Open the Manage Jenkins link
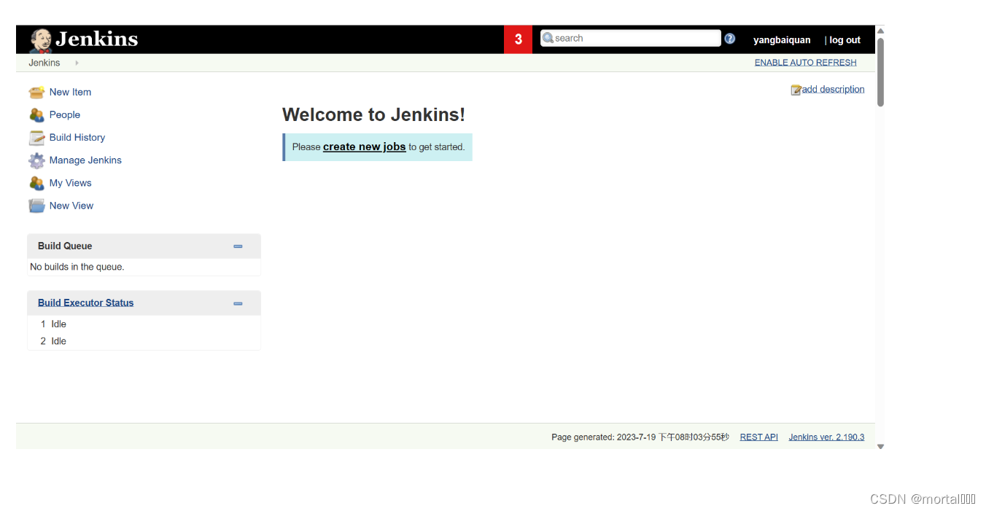986x511 pixels. tap(85, 160)
